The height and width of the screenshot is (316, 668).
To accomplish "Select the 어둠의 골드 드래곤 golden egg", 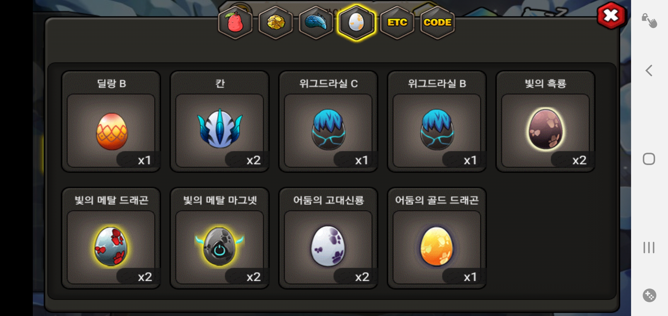I will 437,238.
